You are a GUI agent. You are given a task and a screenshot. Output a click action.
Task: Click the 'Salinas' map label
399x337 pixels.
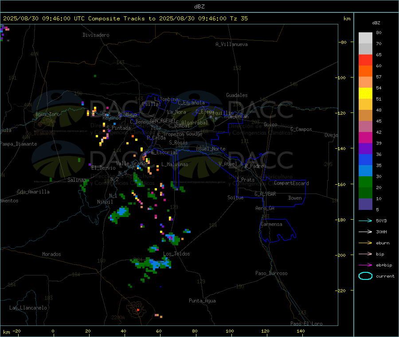coord(77,180)
